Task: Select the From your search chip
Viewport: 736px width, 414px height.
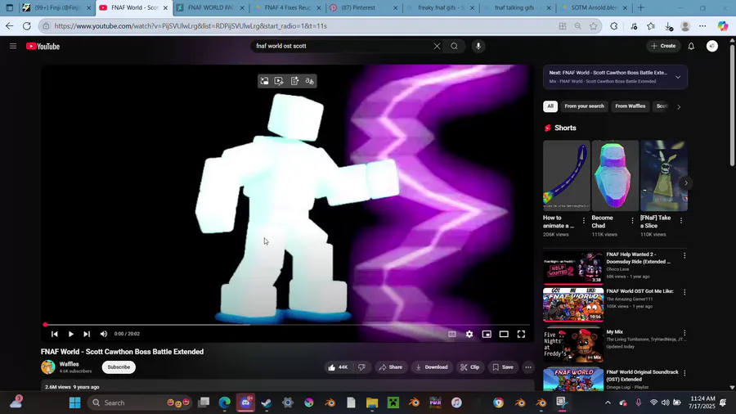Action: (584, 106)
